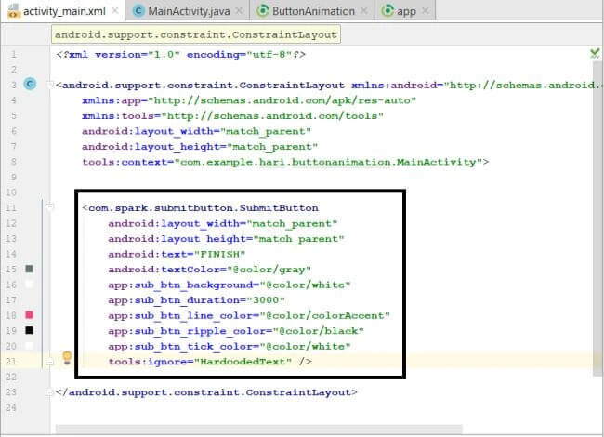Open the ButtonAnimation tab
Screen dimensions: 604x437
tap(313, 11)
